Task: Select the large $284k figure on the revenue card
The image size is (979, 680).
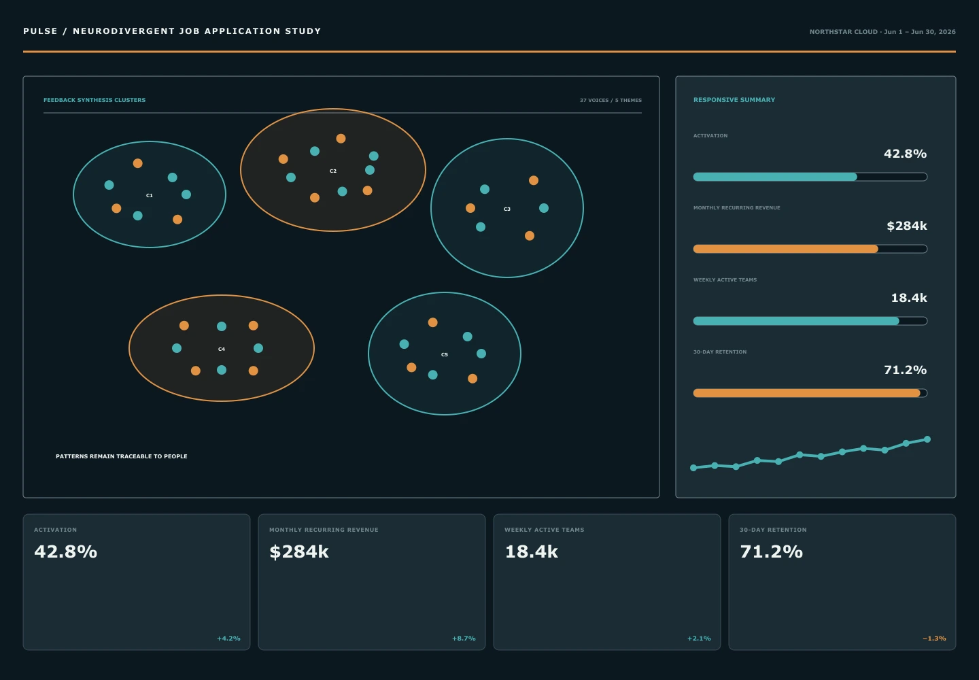Action: pos(299,551)
